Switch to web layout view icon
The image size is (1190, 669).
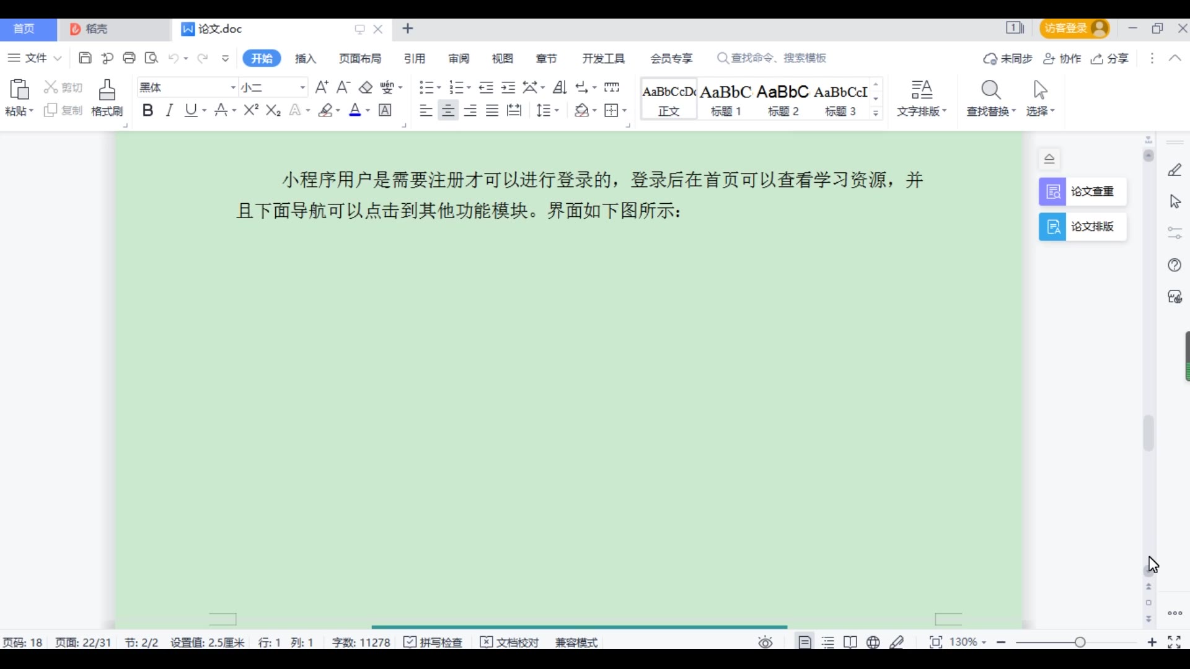click(x=873, y=642)
